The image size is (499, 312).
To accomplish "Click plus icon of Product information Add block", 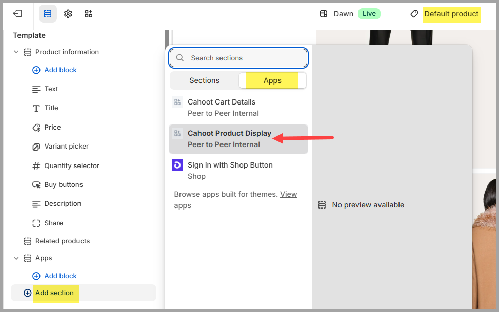I will [36, 70].
